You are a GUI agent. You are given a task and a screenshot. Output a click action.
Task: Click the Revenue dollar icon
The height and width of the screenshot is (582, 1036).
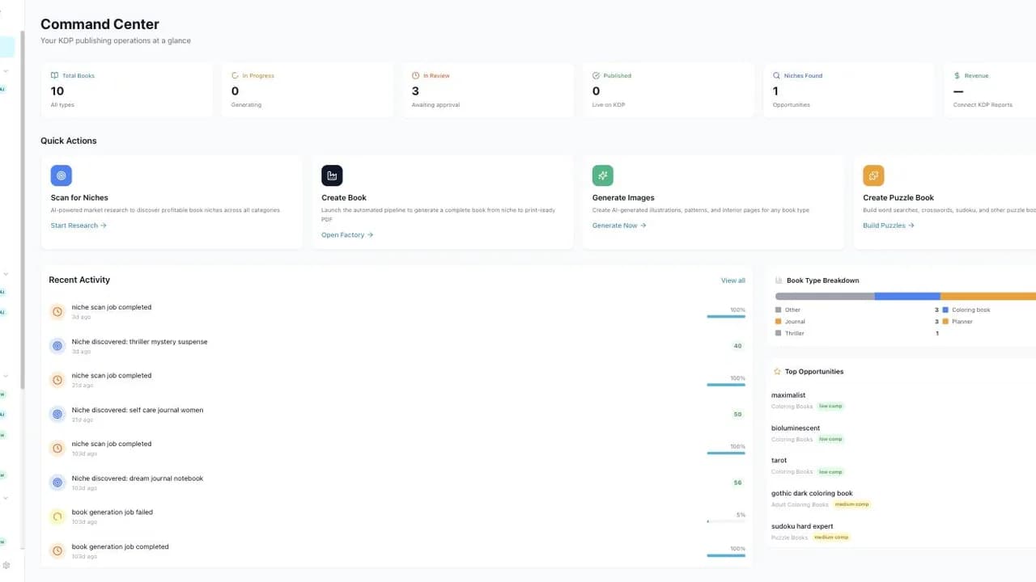(x=957, y=75)
